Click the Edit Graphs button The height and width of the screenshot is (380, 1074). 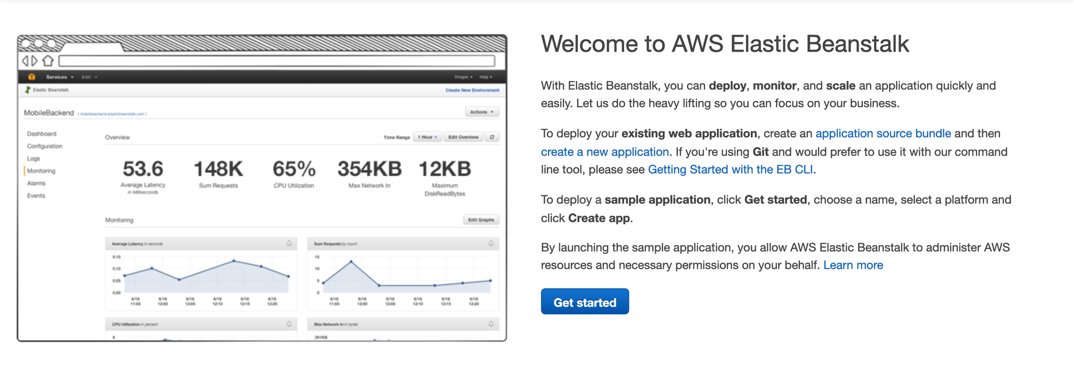point(481,220)
